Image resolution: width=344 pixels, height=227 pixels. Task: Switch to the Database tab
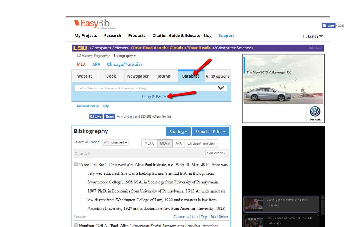tap(191, 76)
